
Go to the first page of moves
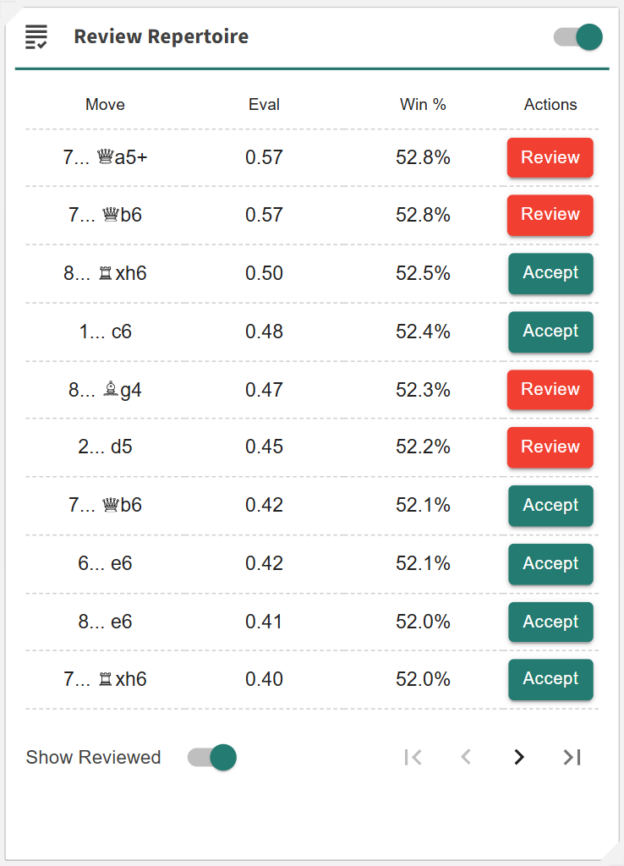[x=413, y=757]
